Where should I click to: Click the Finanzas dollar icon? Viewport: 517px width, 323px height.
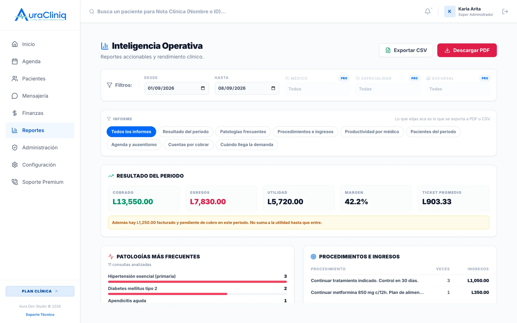pos(15,113)
